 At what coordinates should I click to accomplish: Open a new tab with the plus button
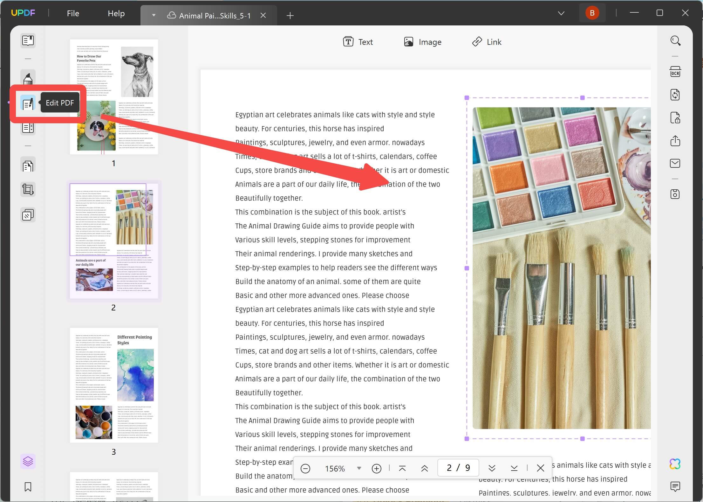(290, 16)
